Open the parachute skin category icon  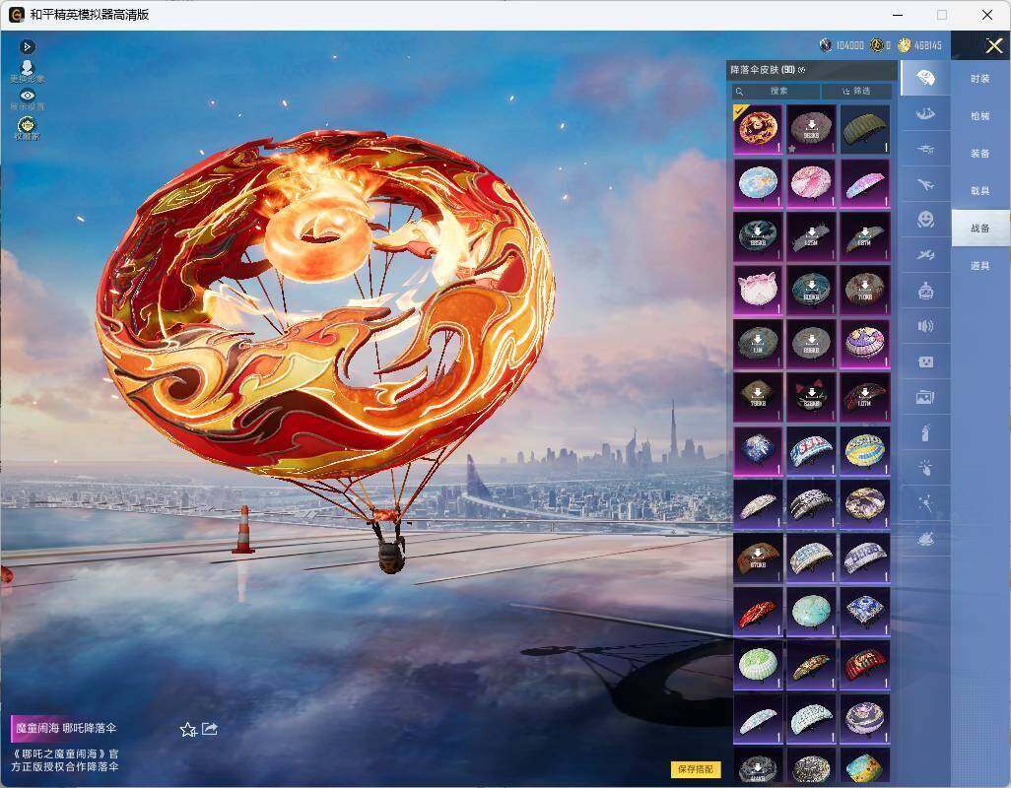[925, 78]
